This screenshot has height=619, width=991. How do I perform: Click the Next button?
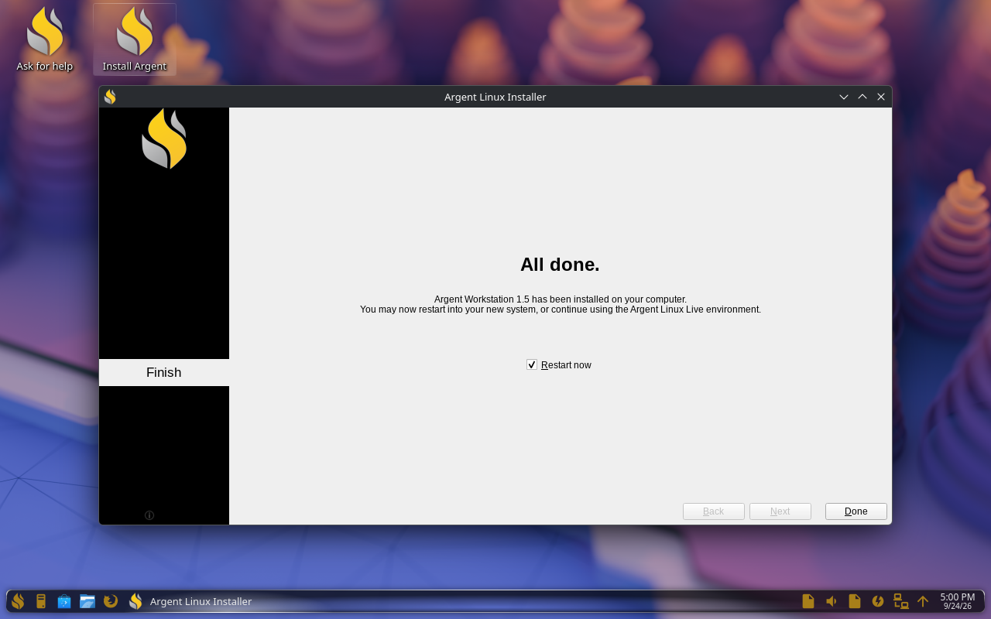click(x=780, y=511)
